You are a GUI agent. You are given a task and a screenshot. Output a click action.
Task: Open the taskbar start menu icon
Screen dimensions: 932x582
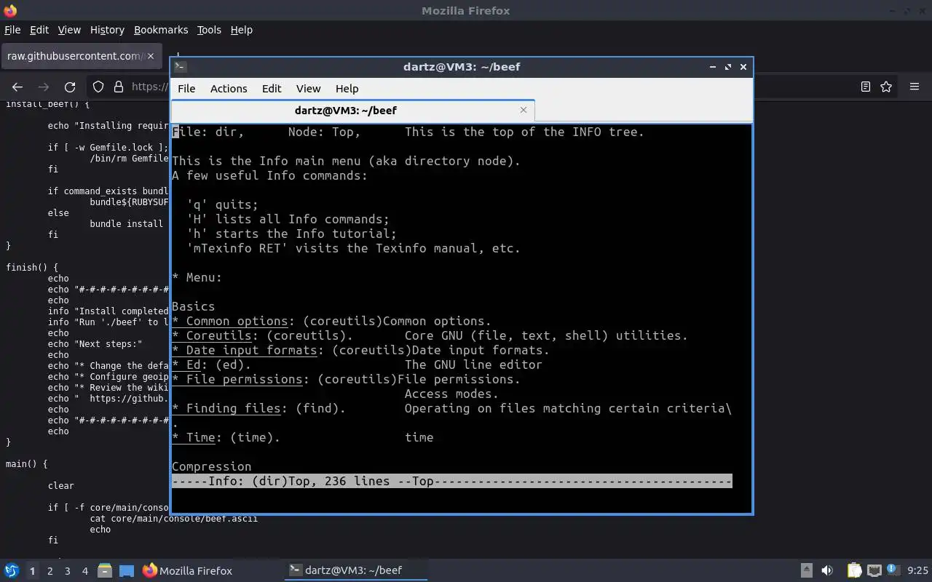(12, 570)
